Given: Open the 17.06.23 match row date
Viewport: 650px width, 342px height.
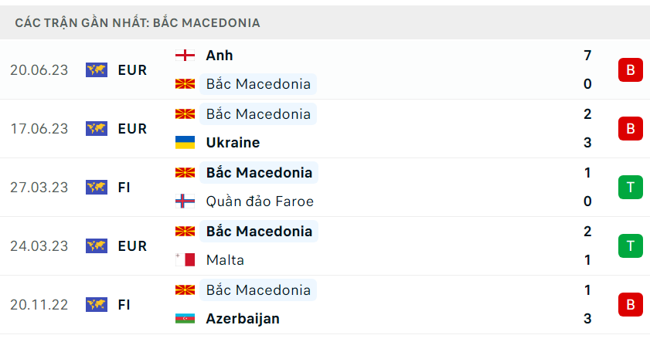Looking at the screenshot, I should [x=39, y=129].
